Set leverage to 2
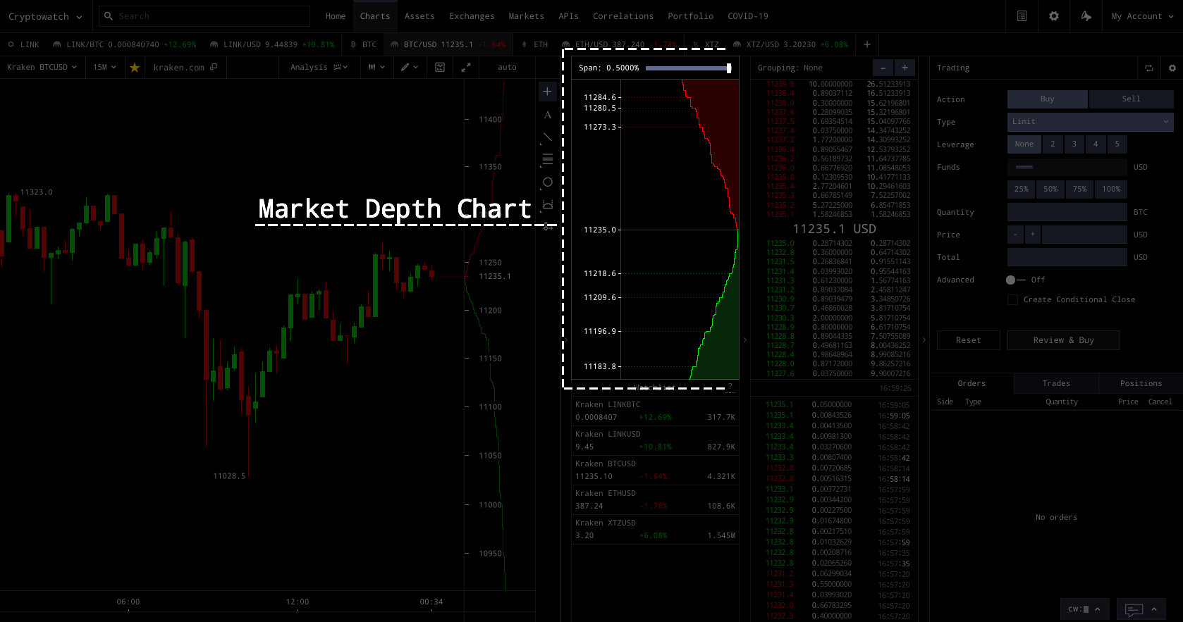 [x=1053, y=144]
